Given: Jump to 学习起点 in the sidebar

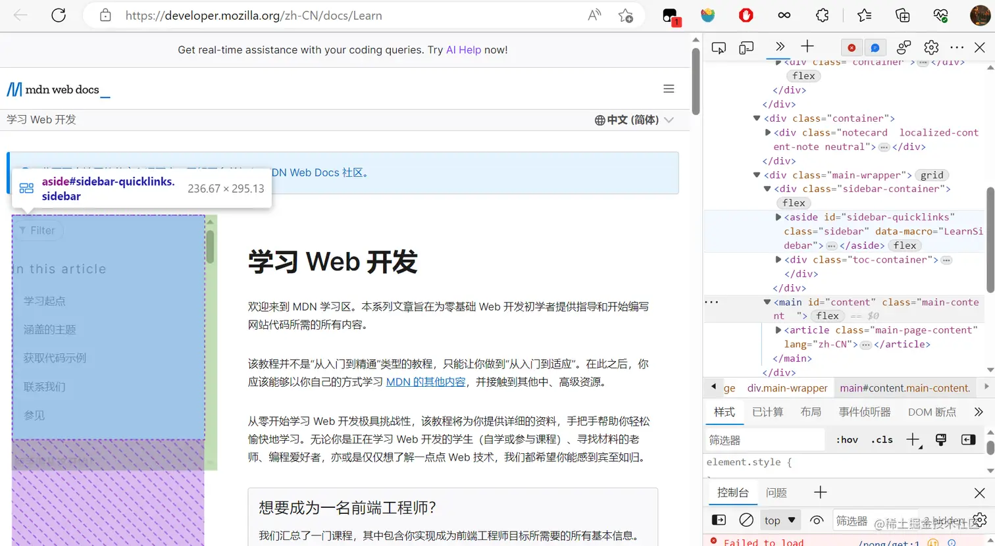Looking at the screenshot, I should 45,301.
